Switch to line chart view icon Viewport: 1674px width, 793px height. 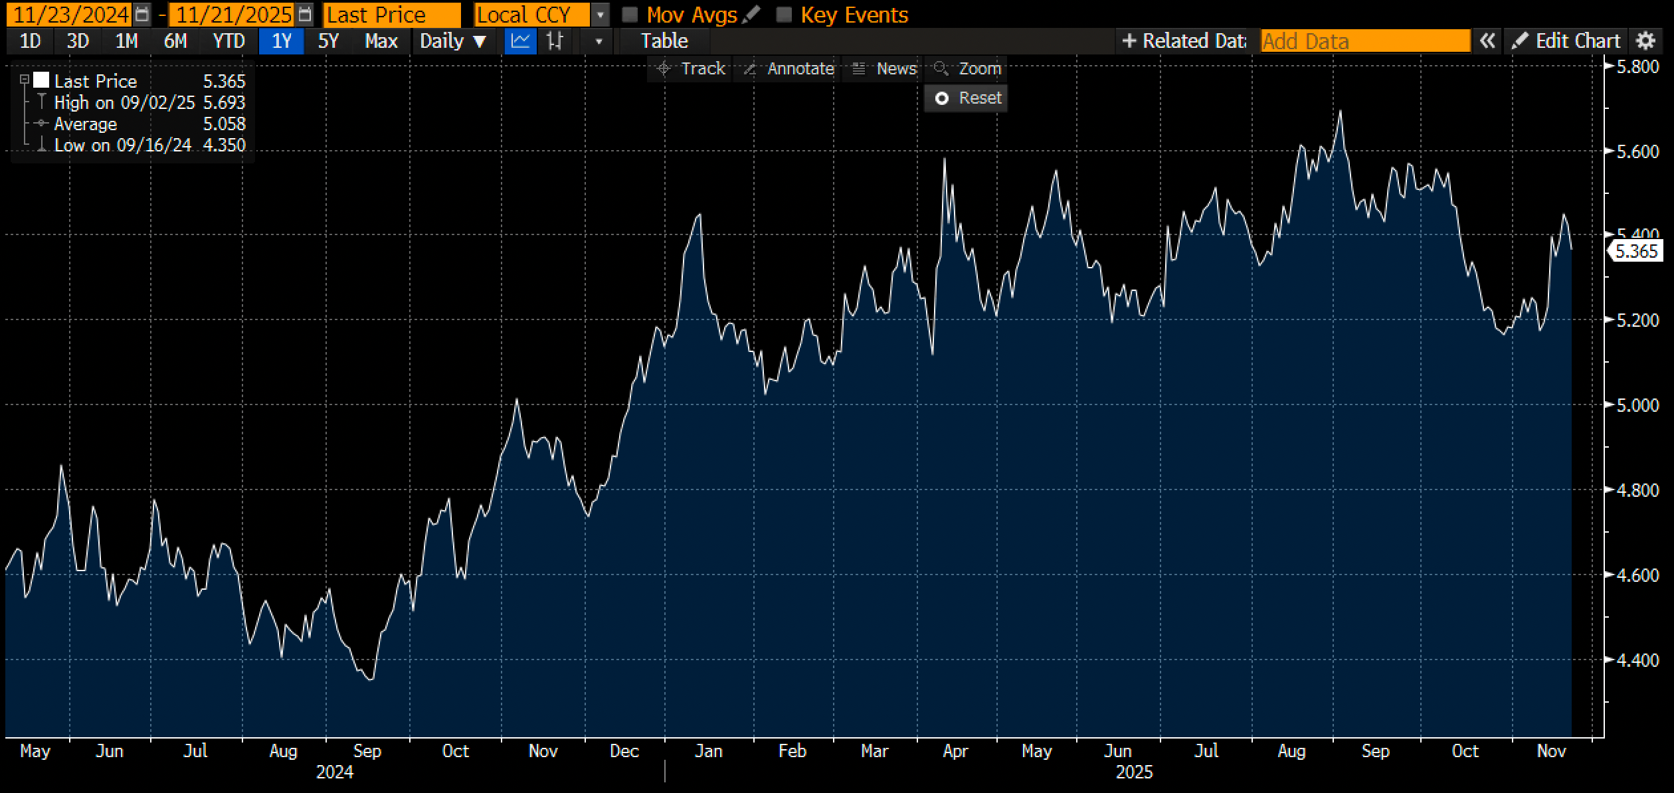click(520, 41)
